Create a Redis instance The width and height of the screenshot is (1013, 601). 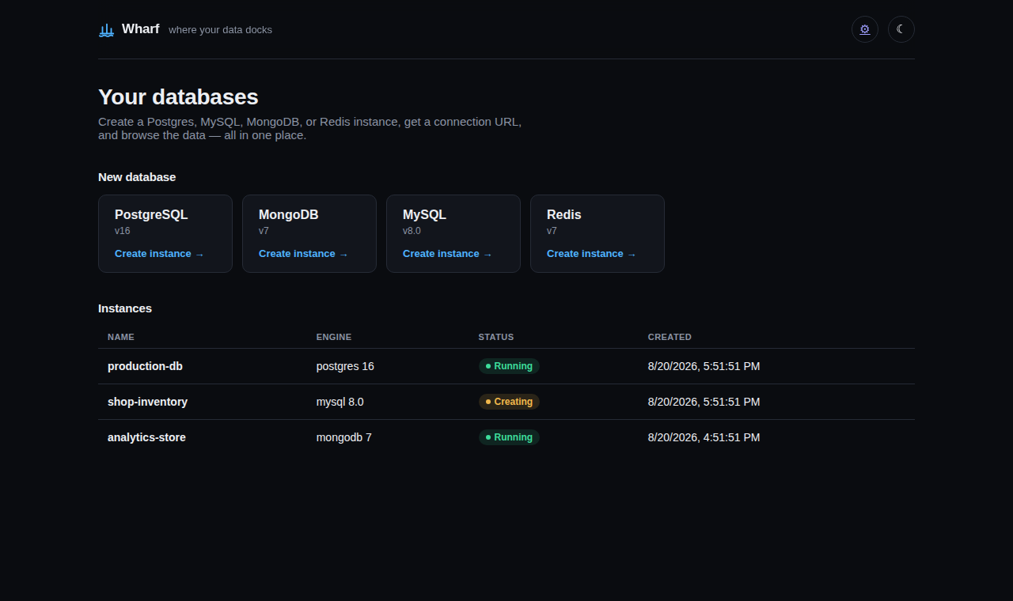(591, 254)
